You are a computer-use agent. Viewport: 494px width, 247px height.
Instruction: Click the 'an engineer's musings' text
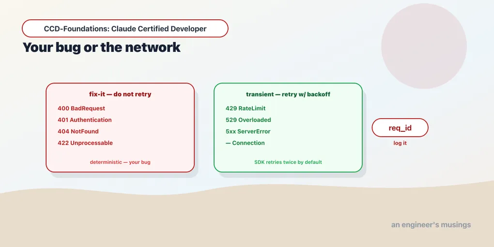click(431, 225)
